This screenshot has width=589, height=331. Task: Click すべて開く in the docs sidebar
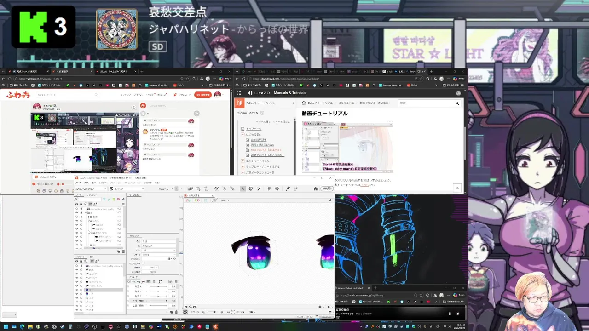pos(263,122)
